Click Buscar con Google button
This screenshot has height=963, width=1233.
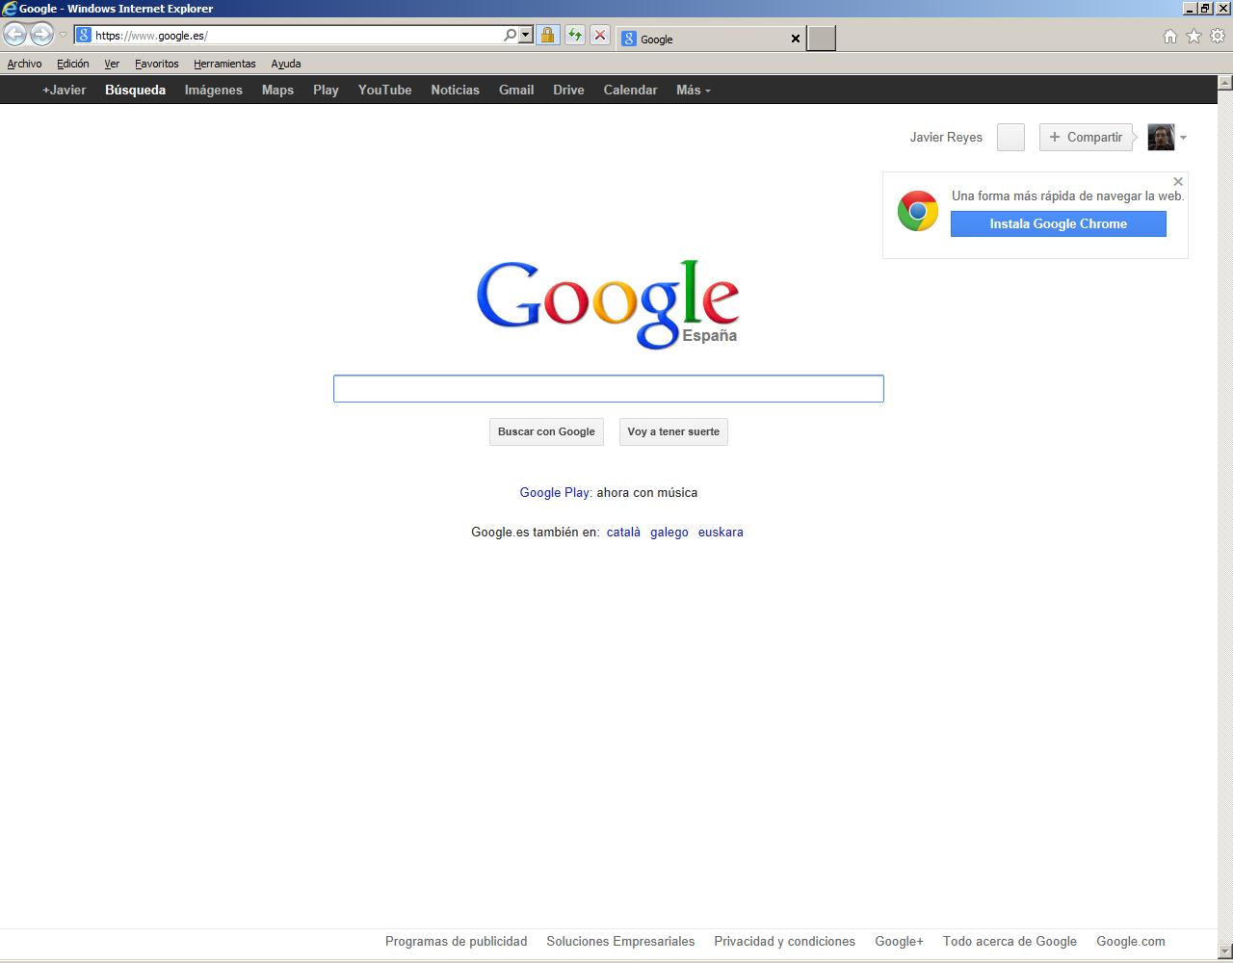coord(546,431)
